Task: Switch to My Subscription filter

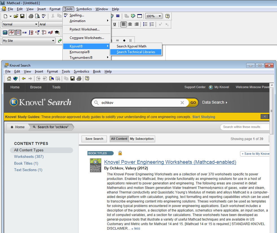Action: [142, 139]
